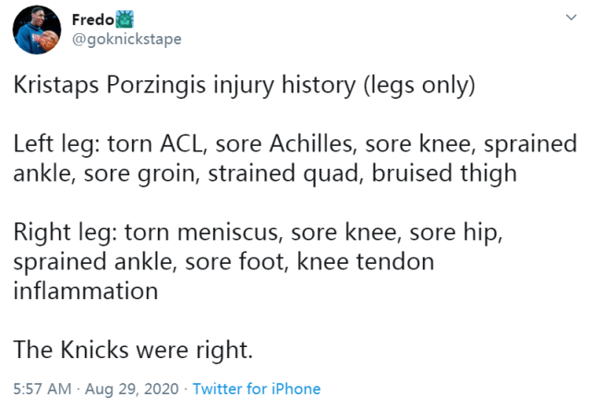The height and width of the screenshot is (406, 592).
Task: Click "The Knicks were right." sentence
Action: pos(133,350)
